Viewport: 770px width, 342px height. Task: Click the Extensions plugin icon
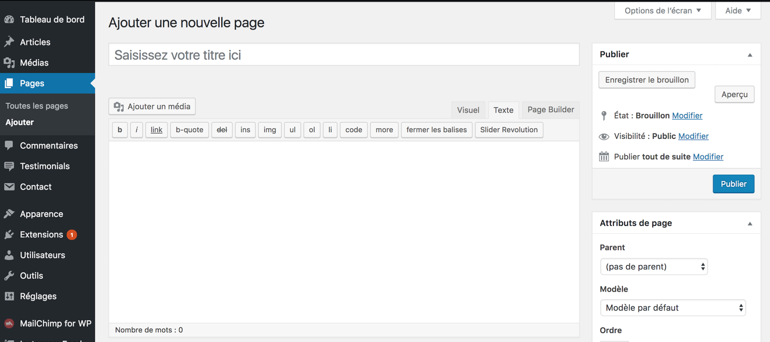tap(9, 234)
